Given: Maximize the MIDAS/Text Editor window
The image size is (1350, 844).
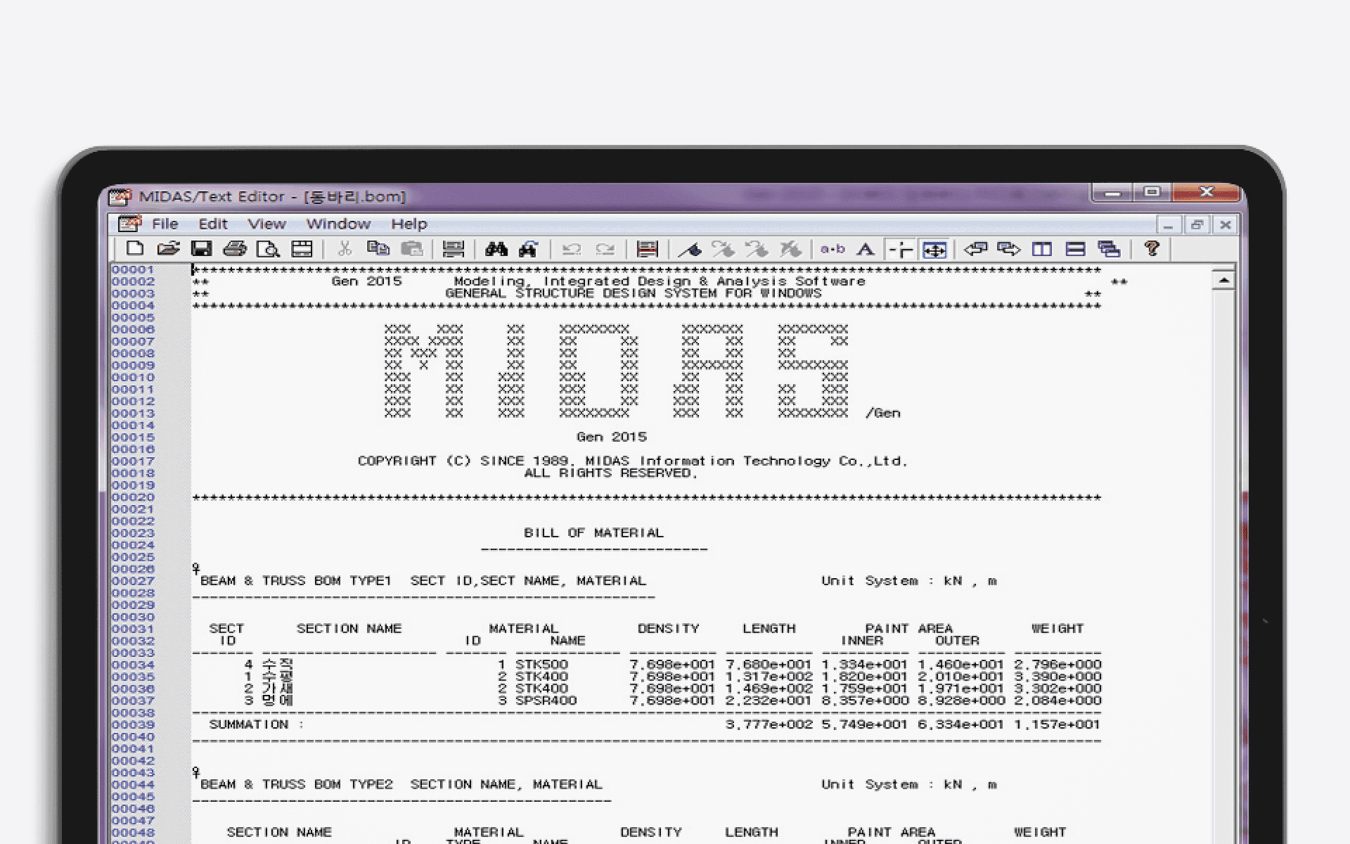Looking at the screenshot, I should pyautogui.click(x=1152, y=192).
